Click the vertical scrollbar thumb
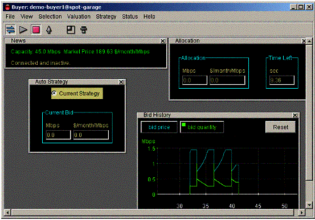 [x=309, y=113]
